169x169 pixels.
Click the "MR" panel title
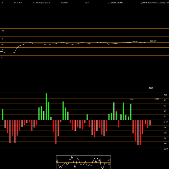[151, 88]
